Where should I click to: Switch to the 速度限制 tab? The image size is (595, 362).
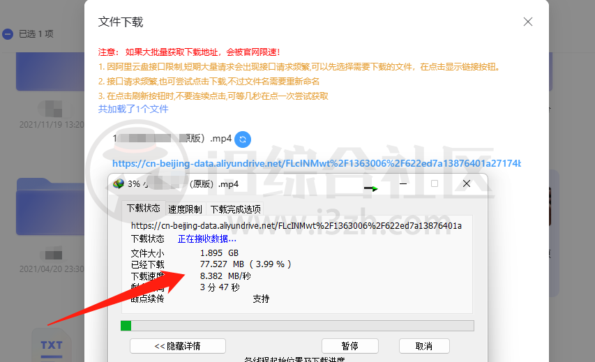[x=185, y=209]
